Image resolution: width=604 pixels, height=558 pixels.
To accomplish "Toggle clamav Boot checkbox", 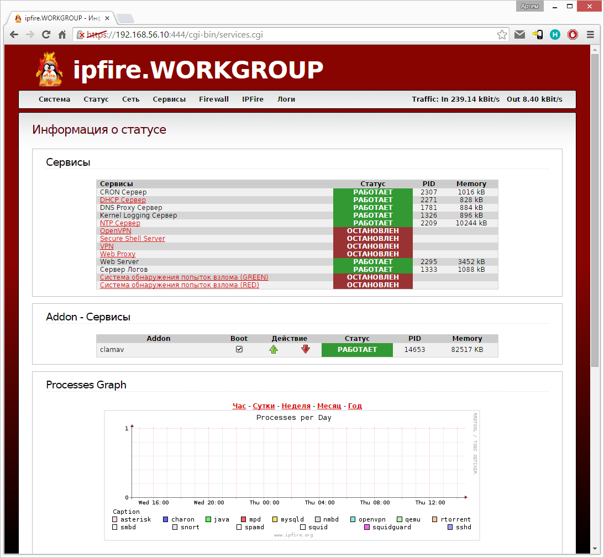I will [x=239, y=349].
